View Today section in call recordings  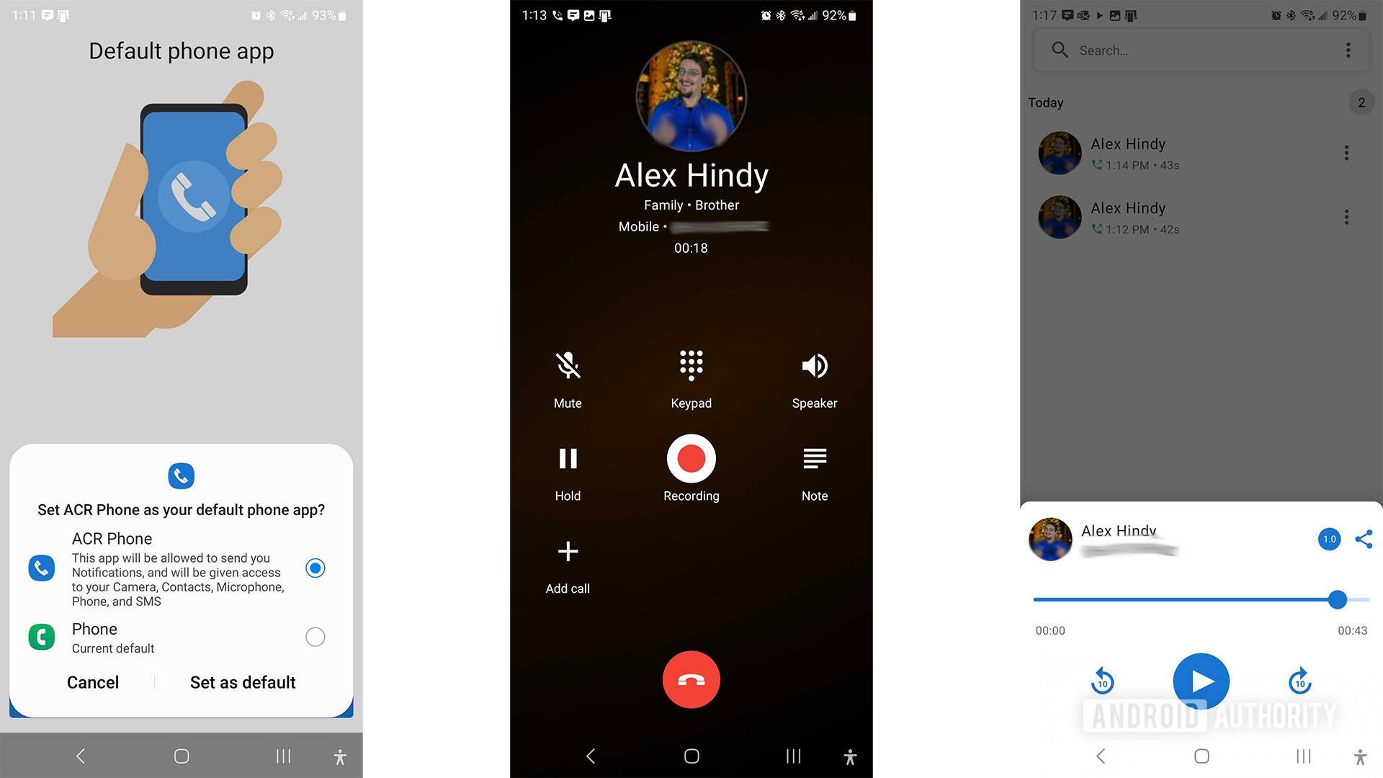(1045, 102)
